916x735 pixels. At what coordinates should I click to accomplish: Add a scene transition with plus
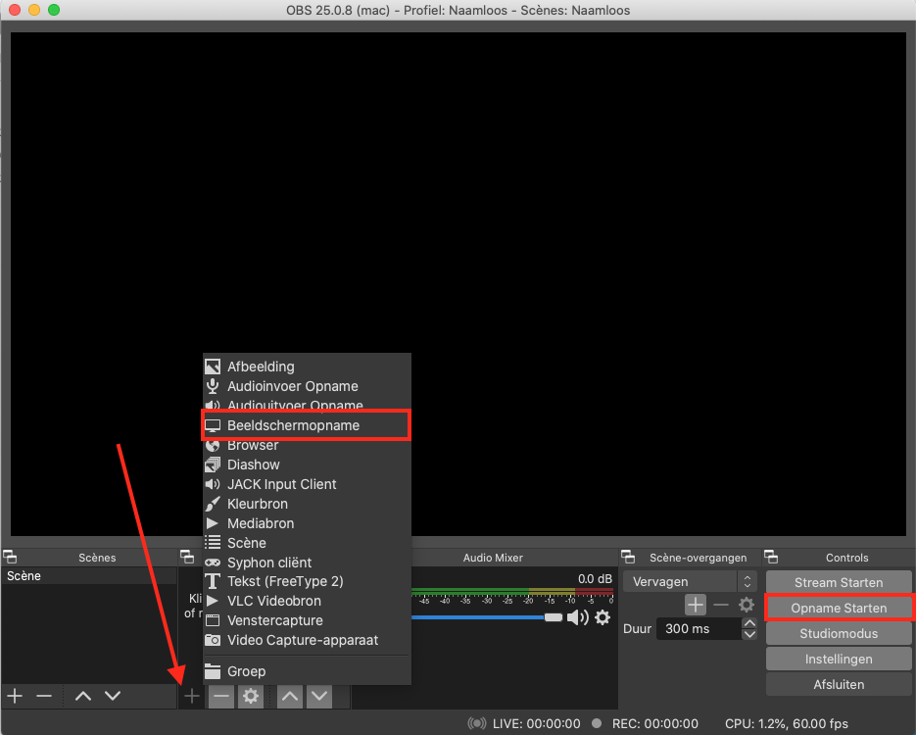695,606
